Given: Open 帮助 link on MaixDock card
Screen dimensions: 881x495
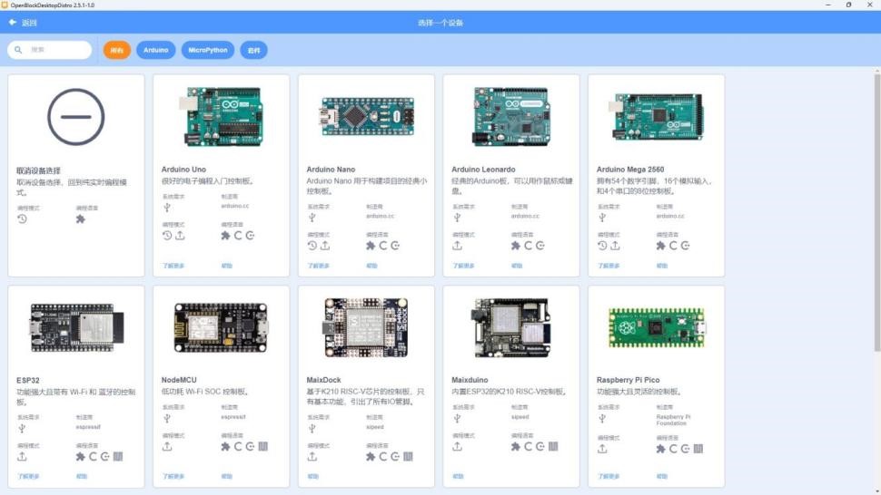Looking at the screenshot, I should point(313,477).
